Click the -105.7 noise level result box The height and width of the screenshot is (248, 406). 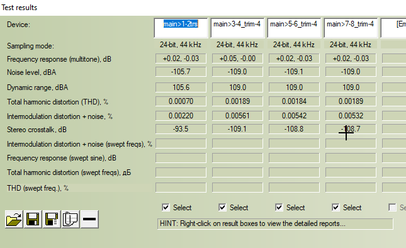coord(181,72)
